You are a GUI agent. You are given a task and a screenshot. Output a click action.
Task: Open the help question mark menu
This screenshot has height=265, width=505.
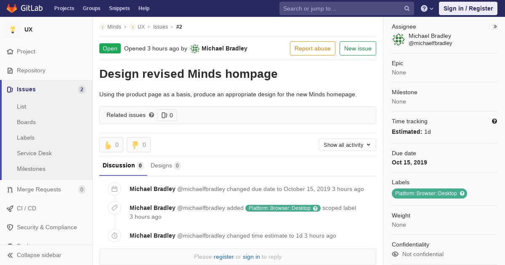pyautogui.click(x=427, y=8)
